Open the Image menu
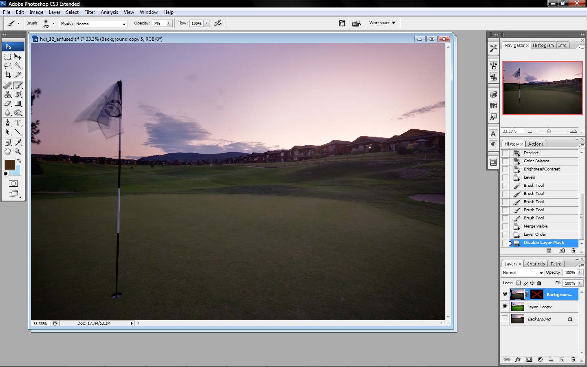 click(x=36, y=12)
